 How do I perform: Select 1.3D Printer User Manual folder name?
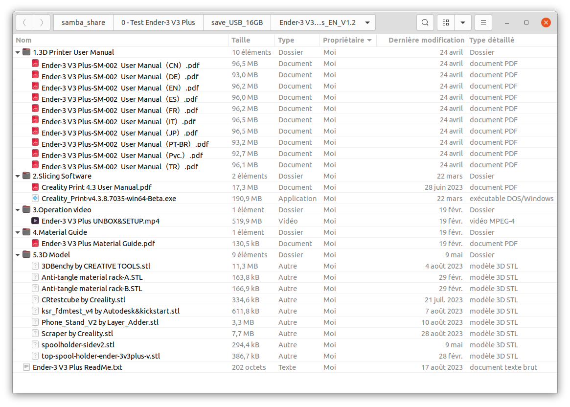click(x=73, y=52)
